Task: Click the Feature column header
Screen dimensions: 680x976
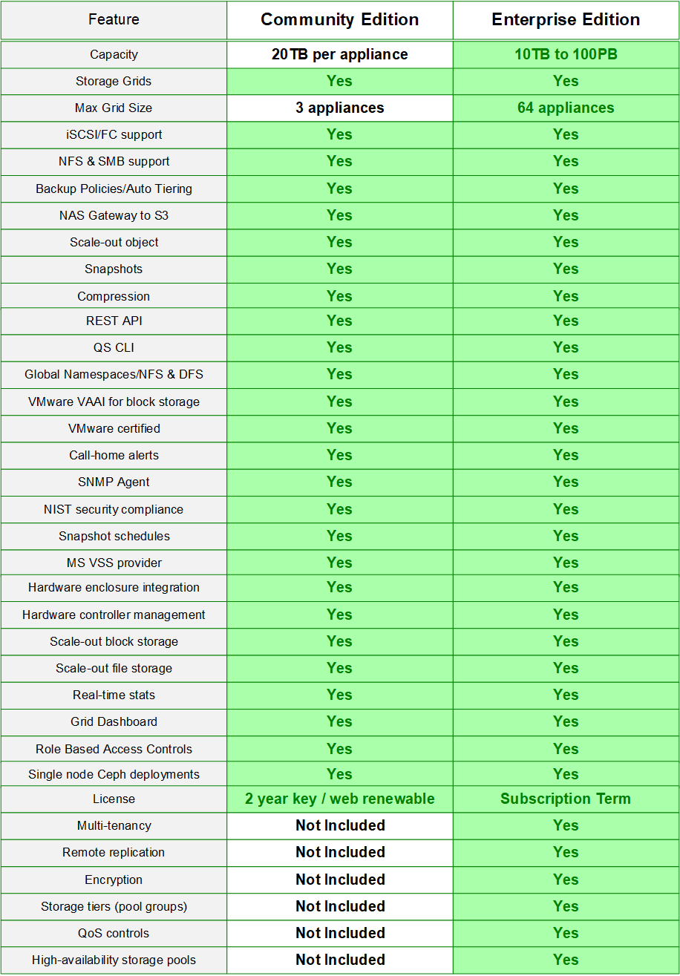Action: pos(114,20)
